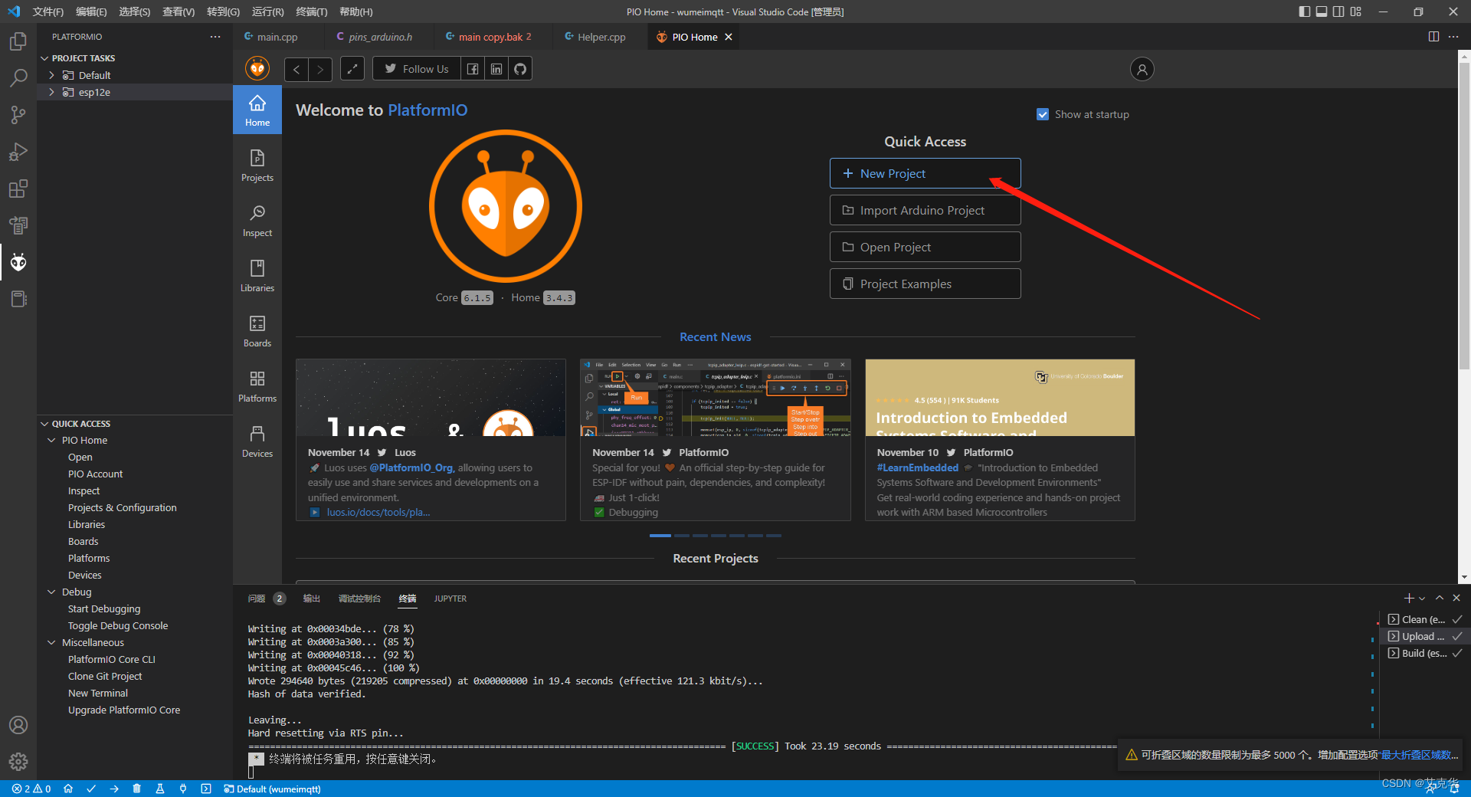Click the Open Project button
Image resolution: width=1471 pixels, height=797 pixels.
925,247
